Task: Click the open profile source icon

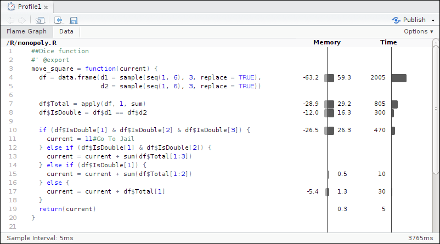Action: 58,20
